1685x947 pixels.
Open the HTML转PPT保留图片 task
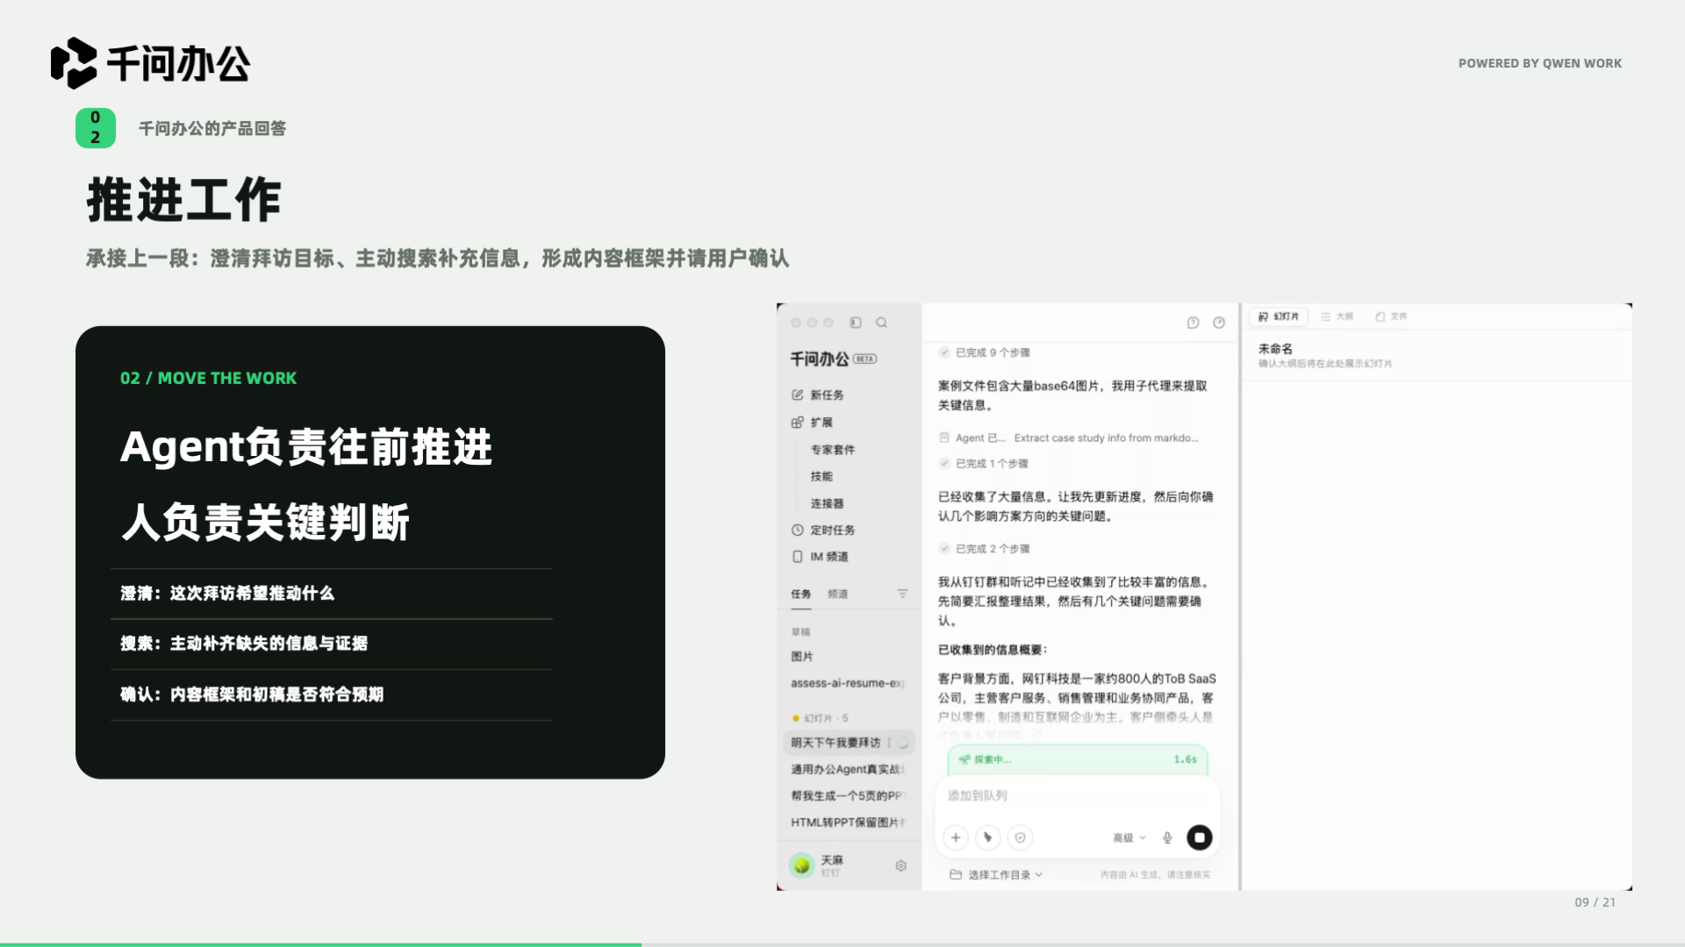(x=849, y=822)
